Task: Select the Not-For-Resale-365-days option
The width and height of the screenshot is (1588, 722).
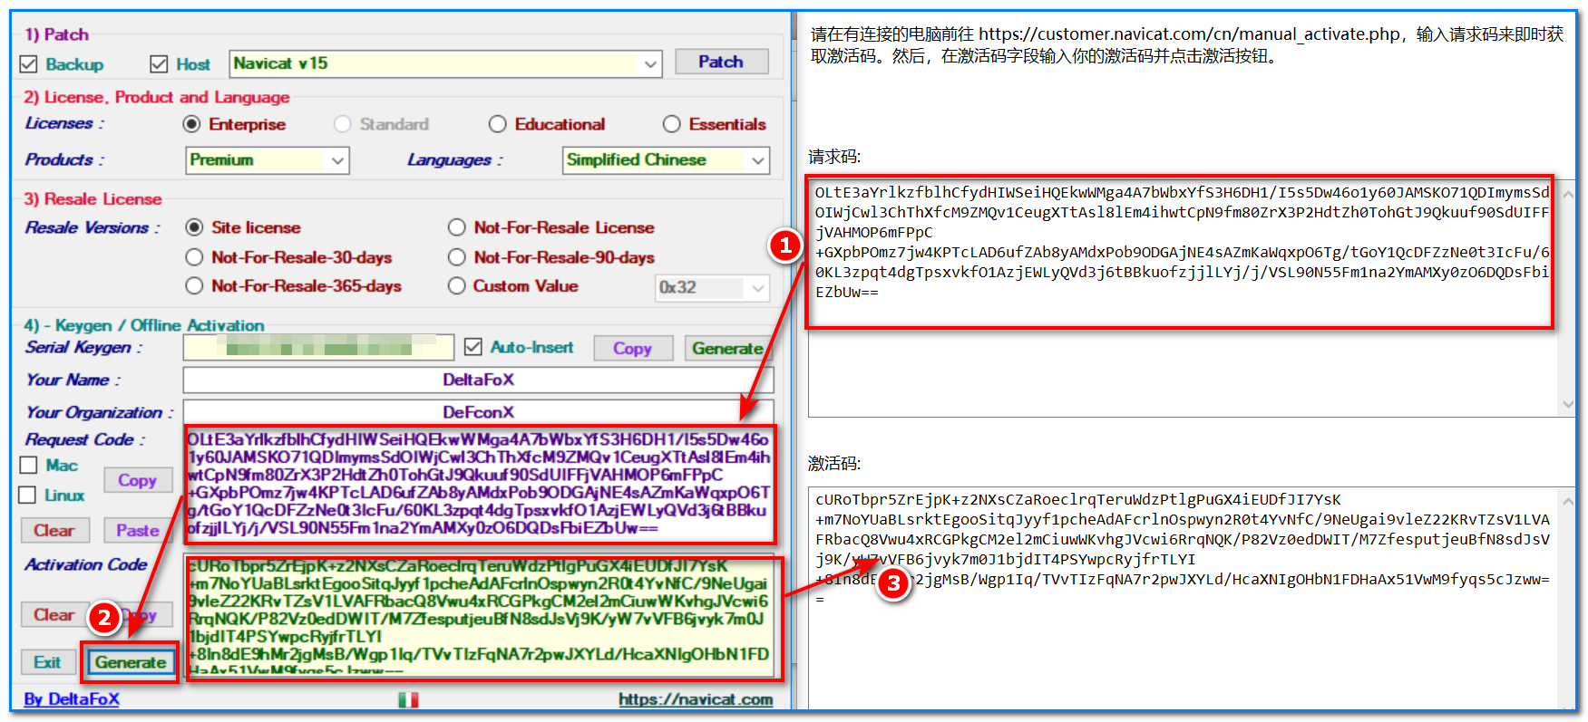Action: pyautogui.click(x=194, y=286)
